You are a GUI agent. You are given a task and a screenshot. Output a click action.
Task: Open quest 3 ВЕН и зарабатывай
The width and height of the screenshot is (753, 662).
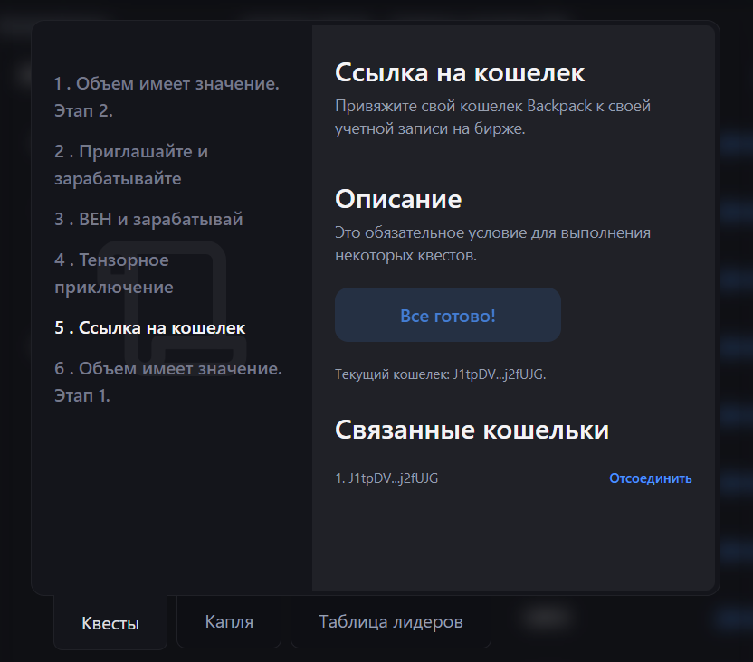pyautogui.click(x=148, y=219)
